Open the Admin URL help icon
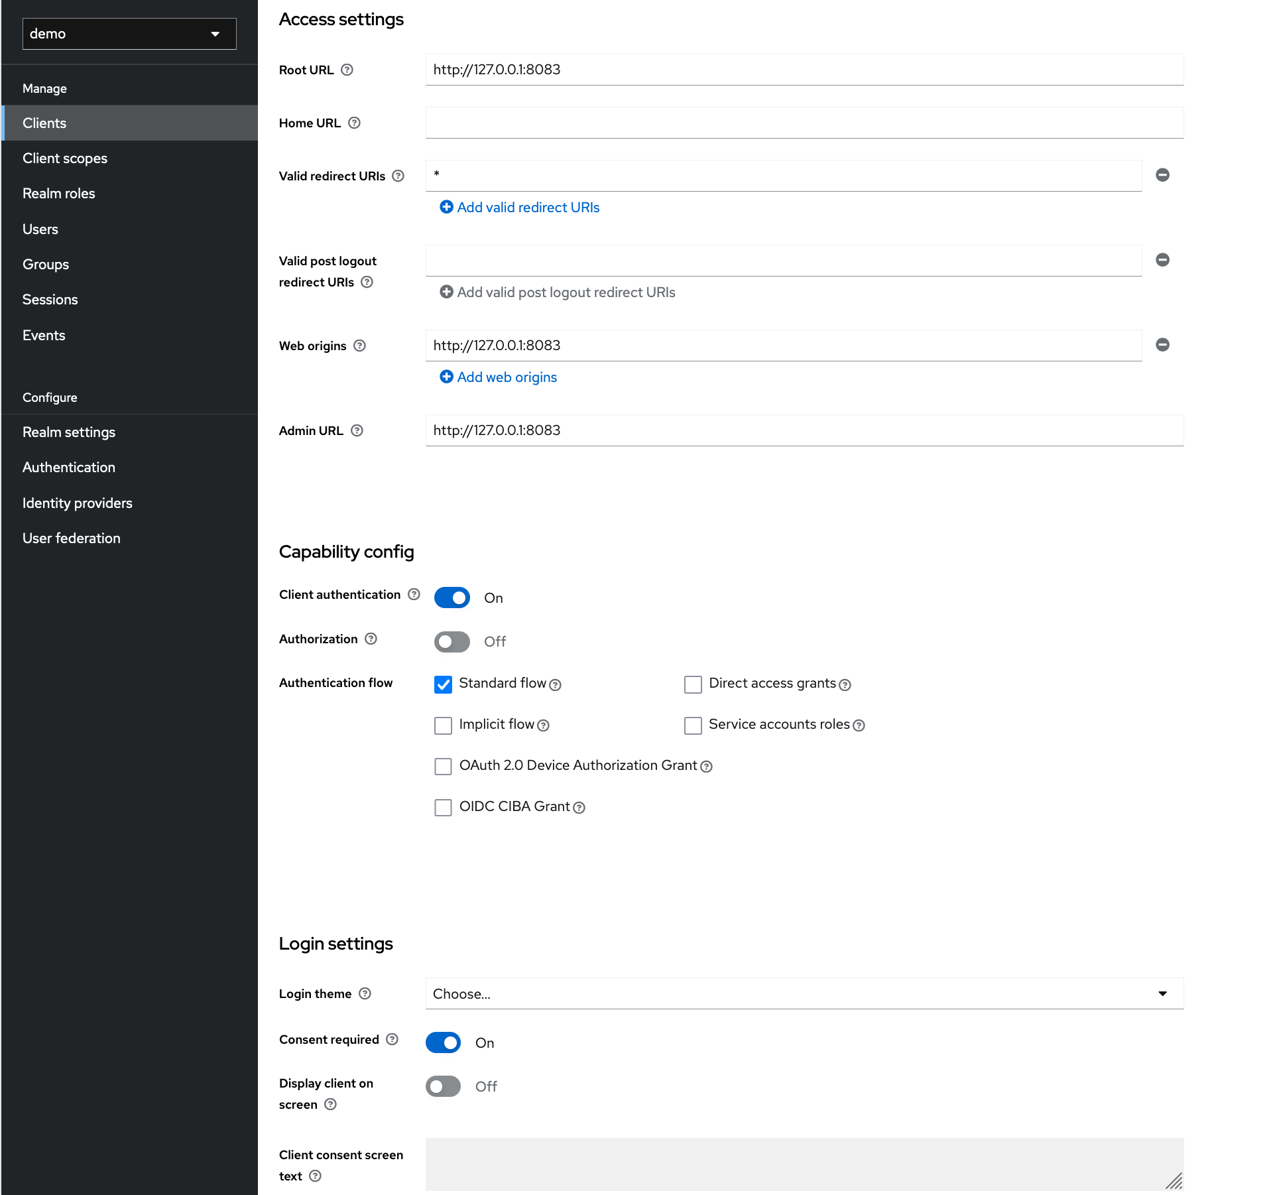Viewport: 1269px width, 1195px height. click(x=357, y=430)
